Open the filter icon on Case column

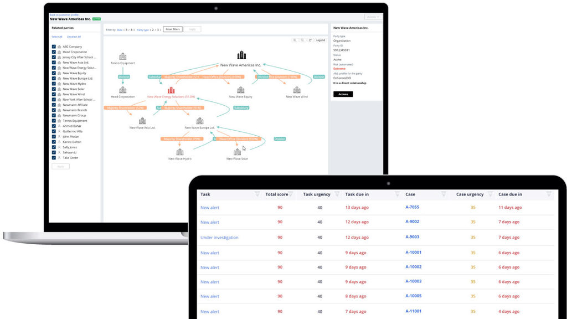click(443, 194)
